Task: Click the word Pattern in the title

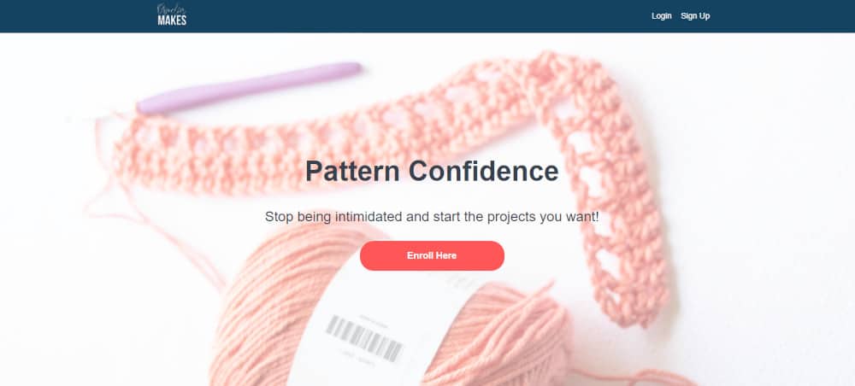Action: [x=352, y=171]
